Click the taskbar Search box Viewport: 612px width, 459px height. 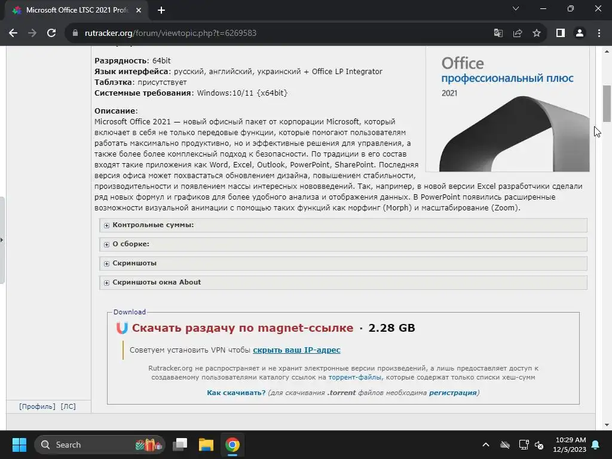100,445
